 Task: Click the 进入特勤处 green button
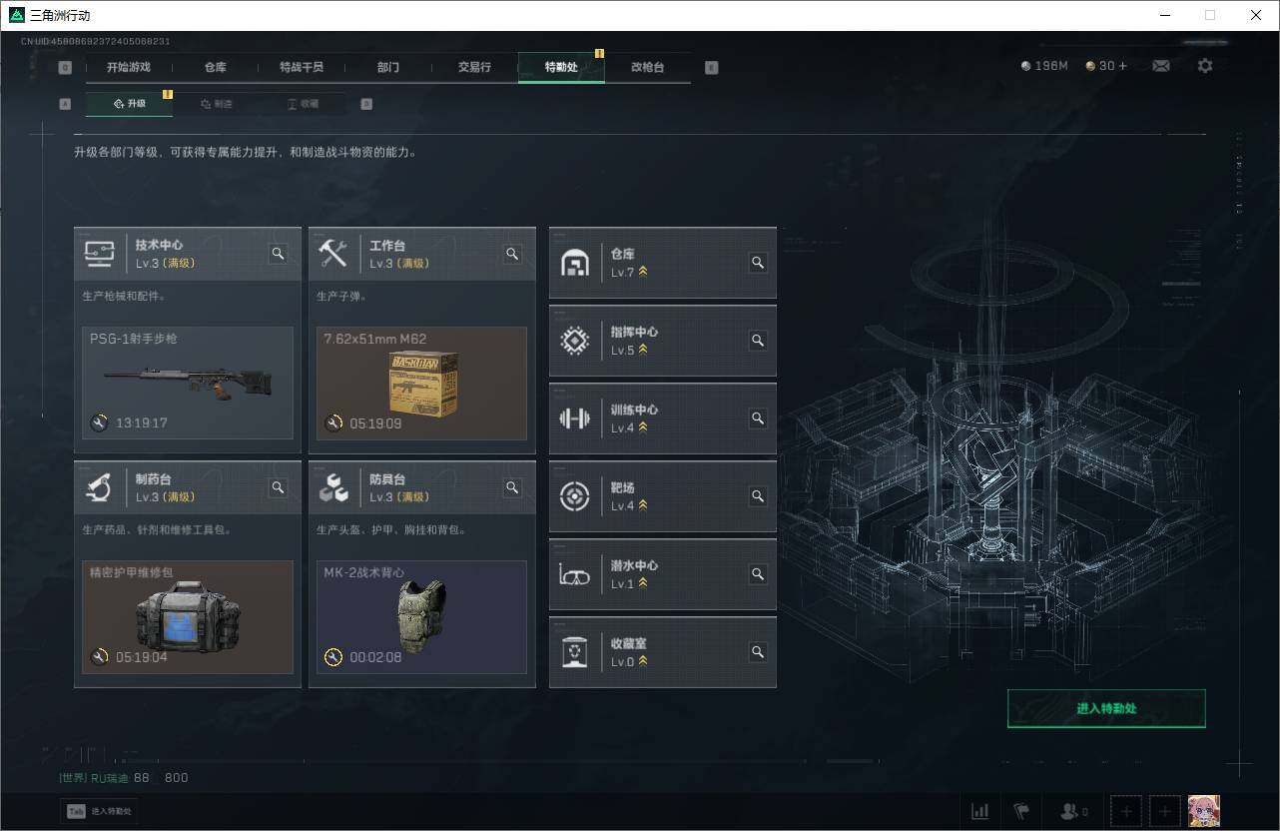tap(1106, 708)
